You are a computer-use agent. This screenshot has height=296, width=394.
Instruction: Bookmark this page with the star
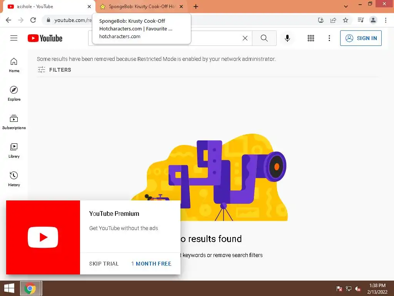coord(346,20)
